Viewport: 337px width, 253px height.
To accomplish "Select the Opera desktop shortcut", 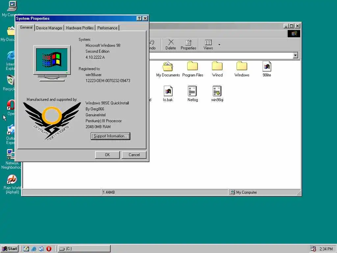I will (11, 108).
